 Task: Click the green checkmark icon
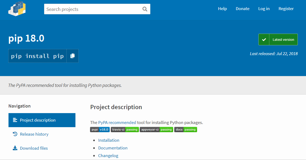[x=264, y=39]
